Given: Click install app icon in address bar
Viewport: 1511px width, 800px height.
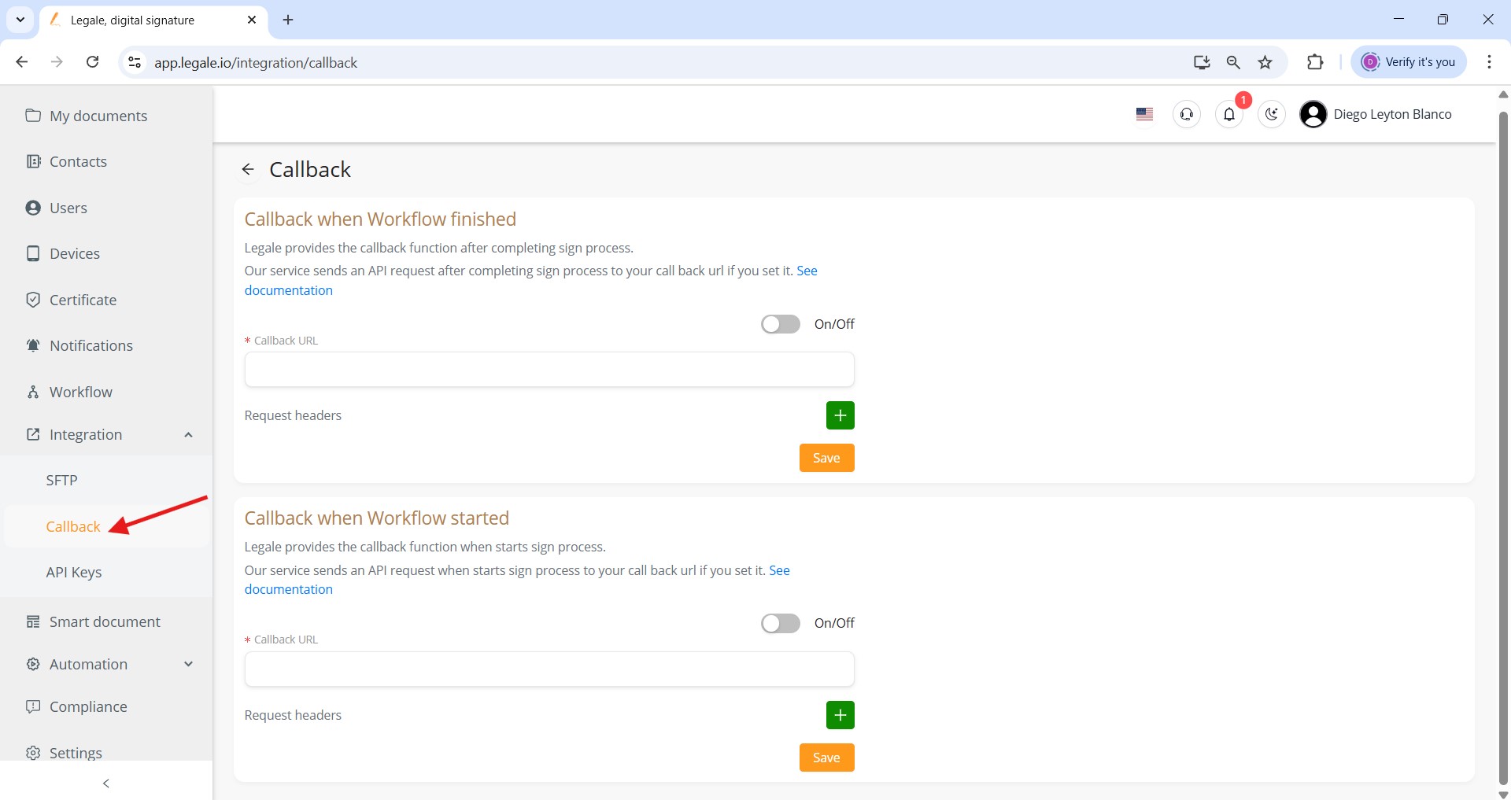Looking at the screenshot, I should [x=1201, y=62].
